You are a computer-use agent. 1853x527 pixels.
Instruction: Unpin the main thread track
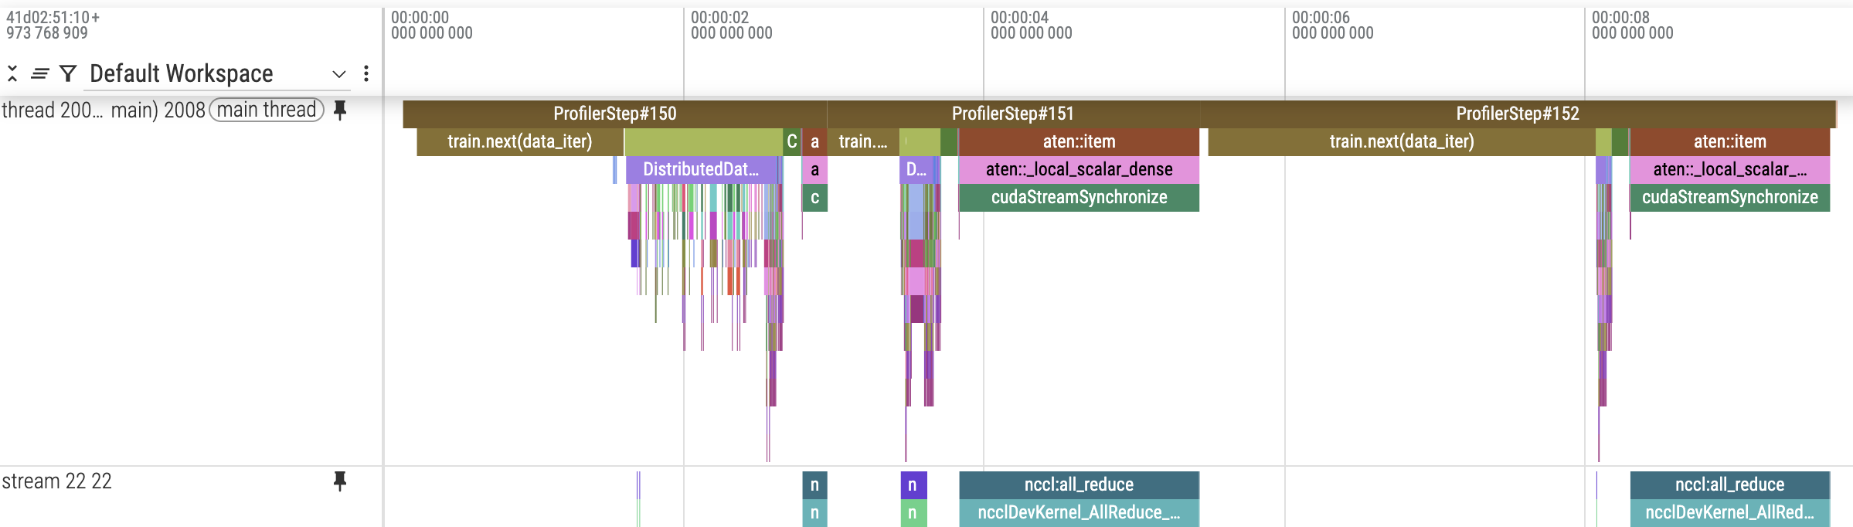click(x=340, y=110)
